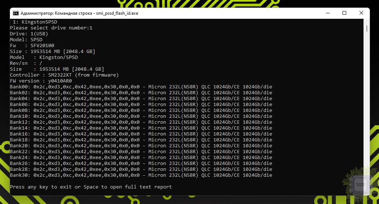Click the vertical scrollbar thumb

point(367,28)
